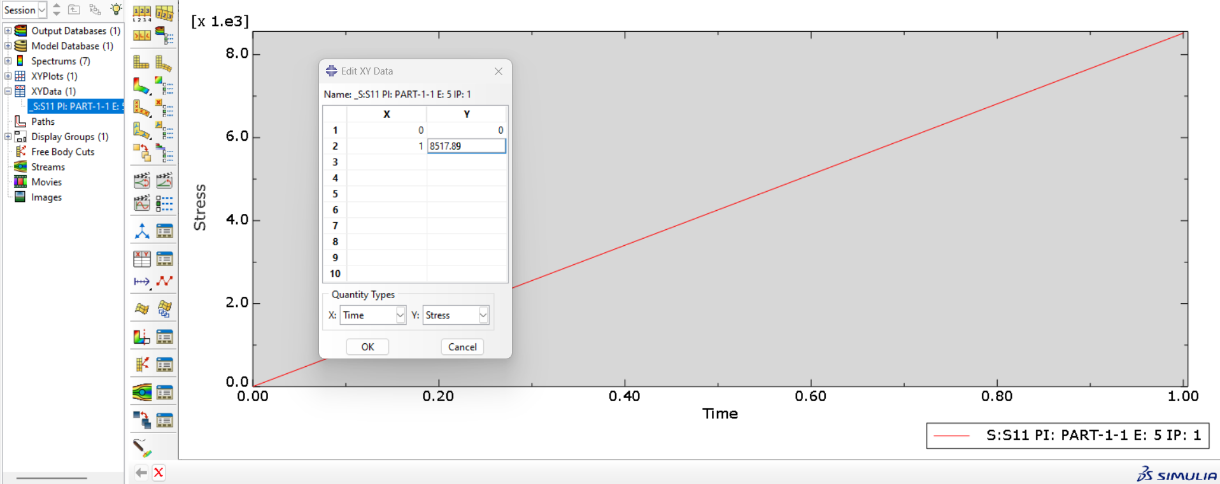
Task: Expand Spectrums tree node
Action: pyautogui.click(x=8, y=61)
